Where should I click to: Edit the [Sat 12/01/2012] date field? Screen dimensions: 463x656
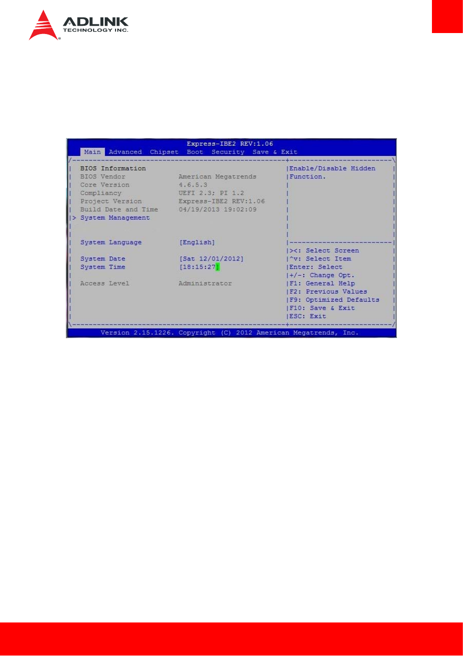[212, 259]
